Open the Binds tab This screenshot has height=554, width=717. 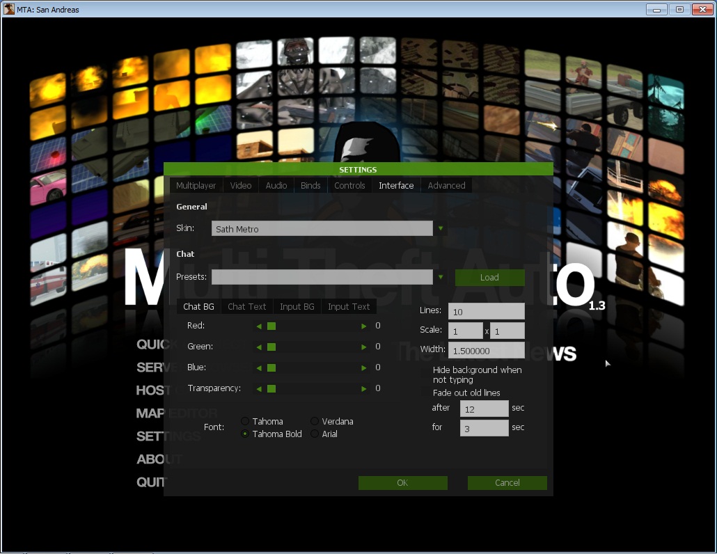(310, 186)
